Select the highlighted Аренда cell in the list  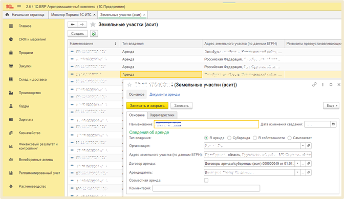161,75
